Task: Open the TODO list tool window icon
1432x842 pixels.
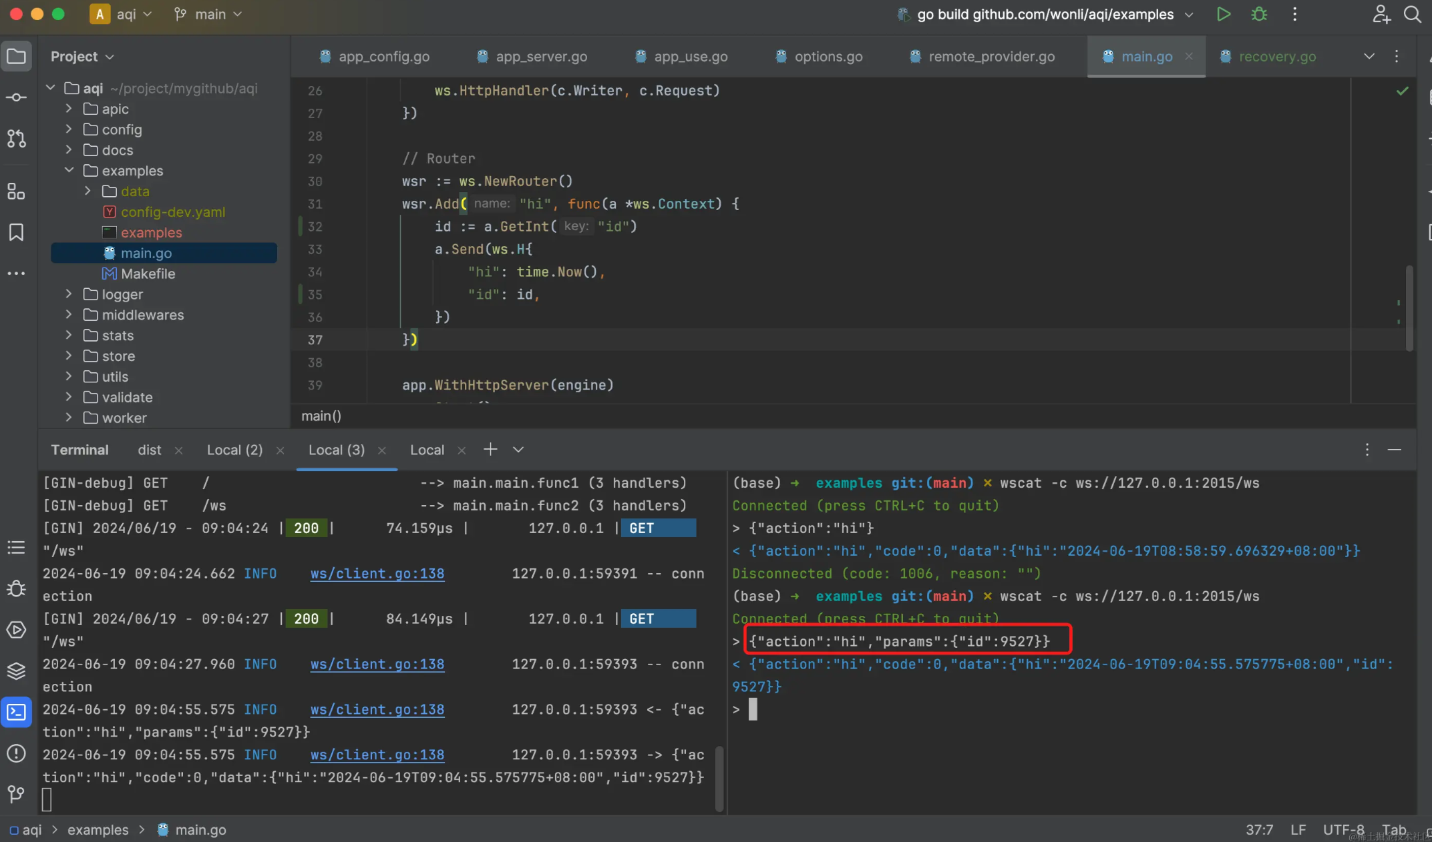Action: click(x=16, y=548)
